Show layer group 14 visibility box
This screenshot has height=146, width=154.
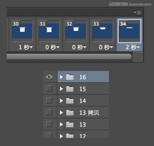point(49,100)
